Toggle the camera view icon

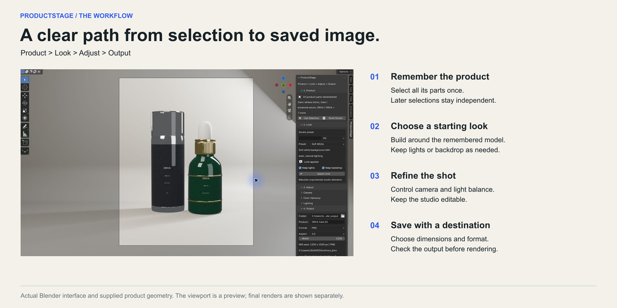click(x=289, y=110)
